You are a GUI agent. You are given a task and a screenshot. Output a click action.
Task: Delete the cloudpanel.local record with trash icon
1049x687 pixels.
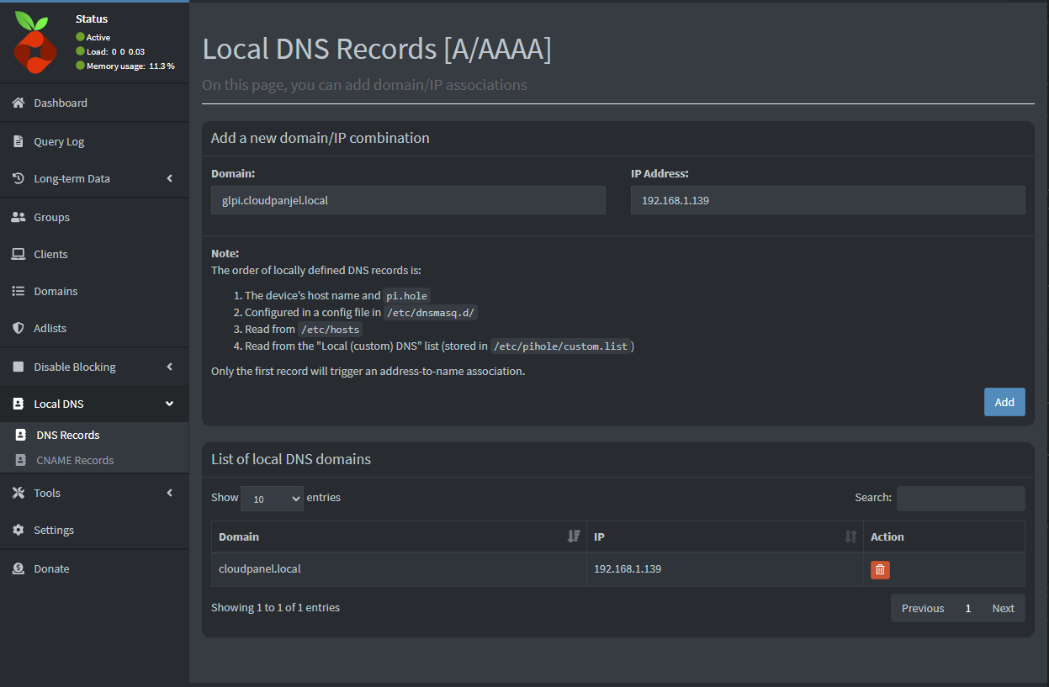880,570
